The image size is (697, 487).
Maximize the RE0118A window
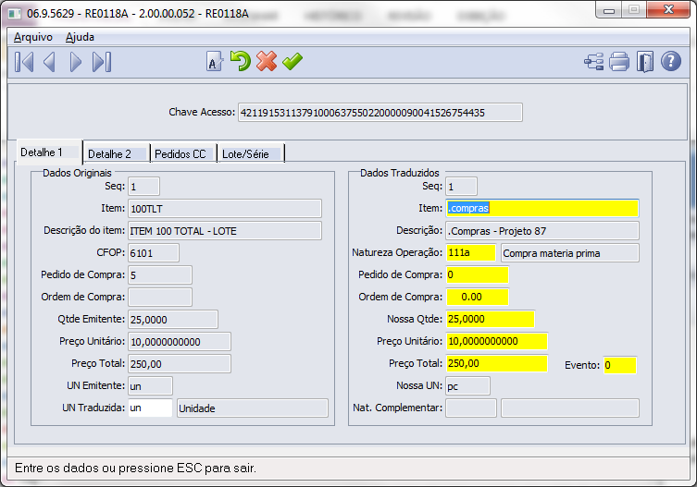[634, 10]
